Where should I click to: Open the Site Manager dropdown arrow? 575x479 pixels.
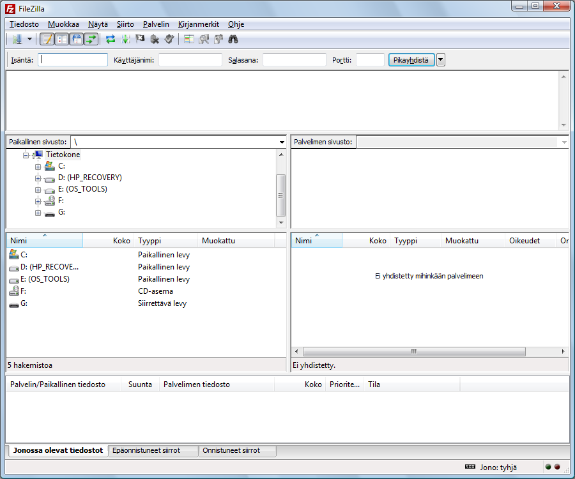29,39
